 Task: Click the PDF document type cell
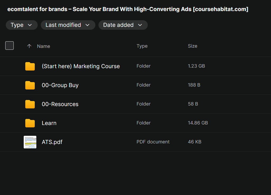click(153, 142)
